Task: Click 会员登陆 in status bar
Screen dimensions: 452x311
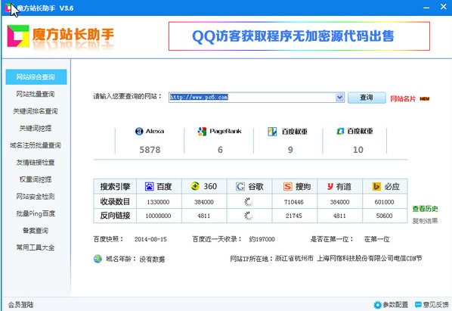Action: 20,305
